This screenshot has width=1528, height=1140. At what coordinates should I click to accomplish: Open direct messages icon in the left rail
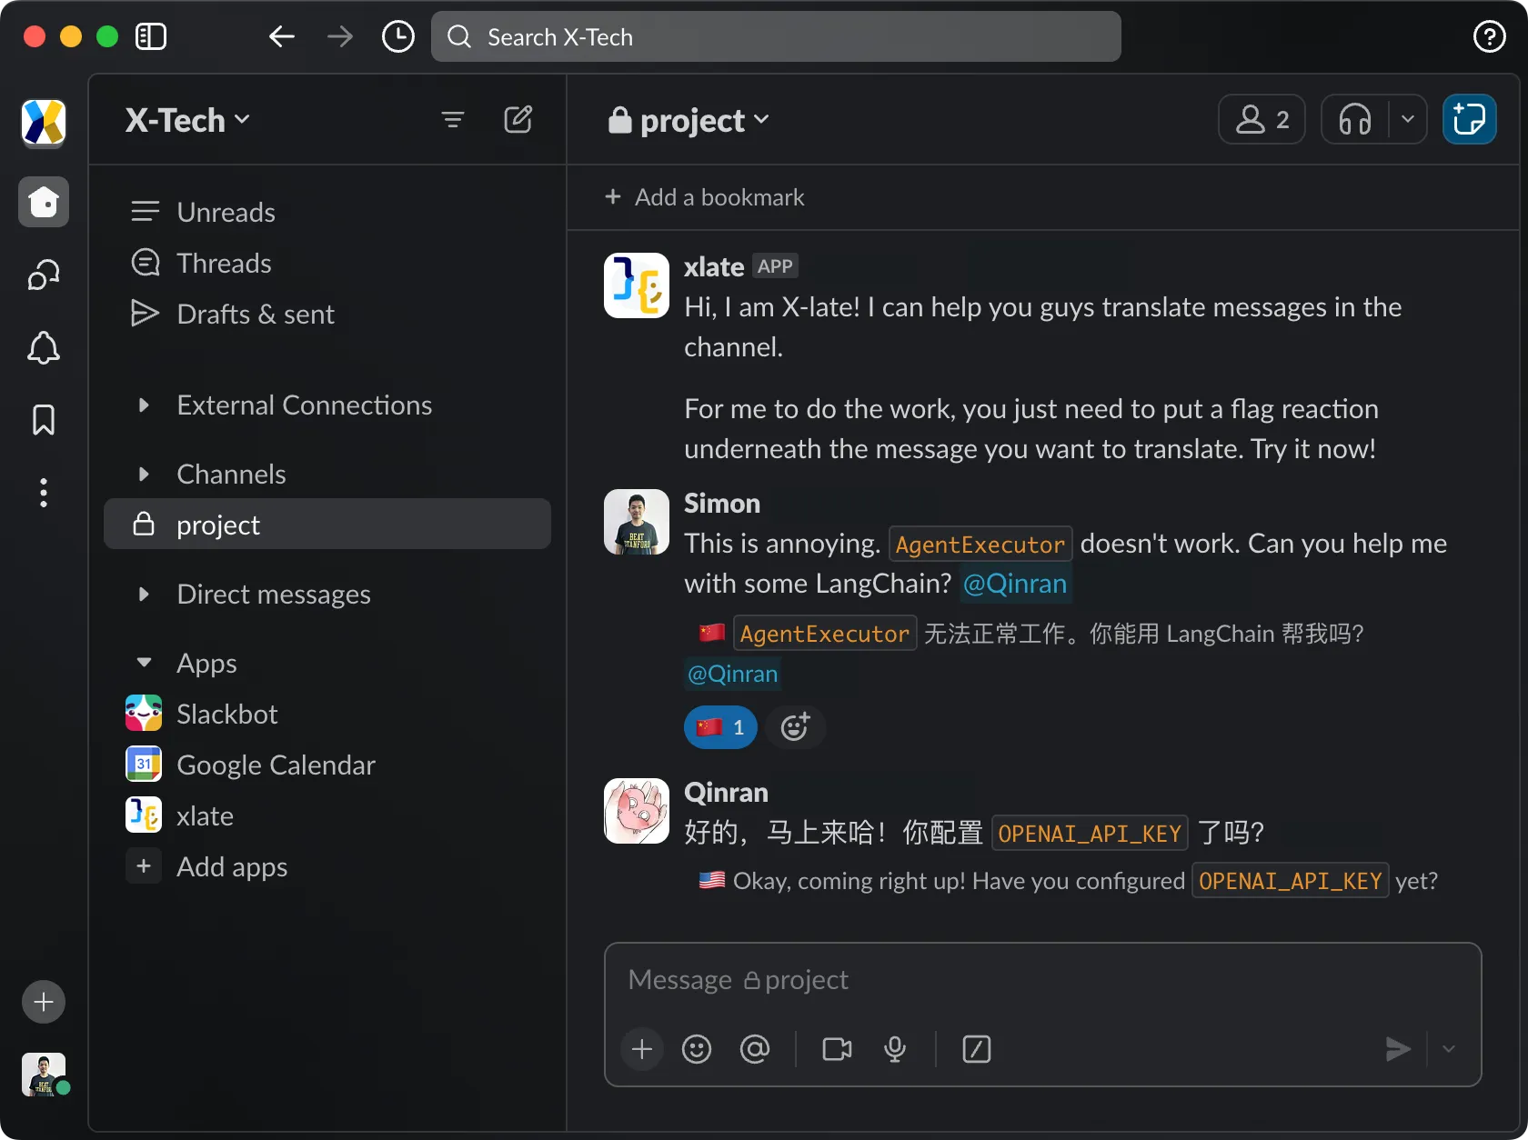[43, 275]
